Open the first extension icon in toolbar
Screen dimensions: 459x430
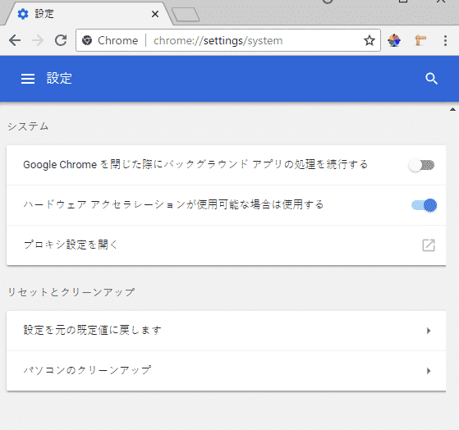(x=394, y=40)
